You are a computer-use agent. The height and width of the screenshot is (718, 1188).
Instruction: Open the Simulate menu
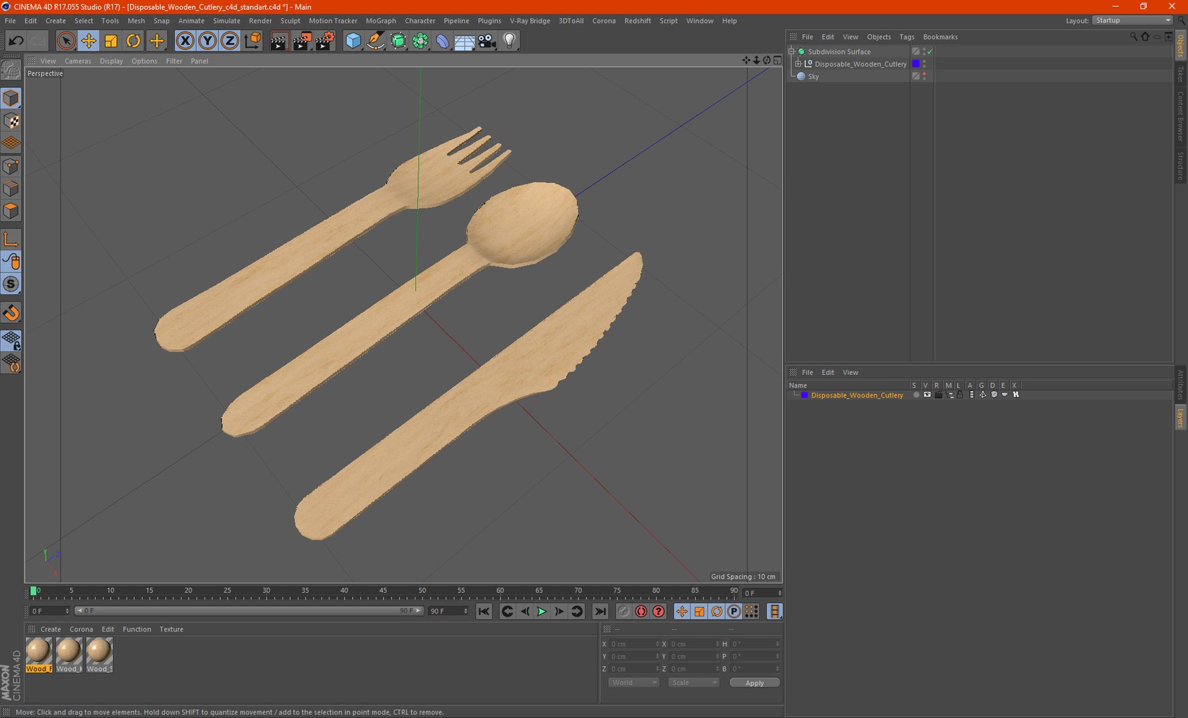click(x=227, y=21)
